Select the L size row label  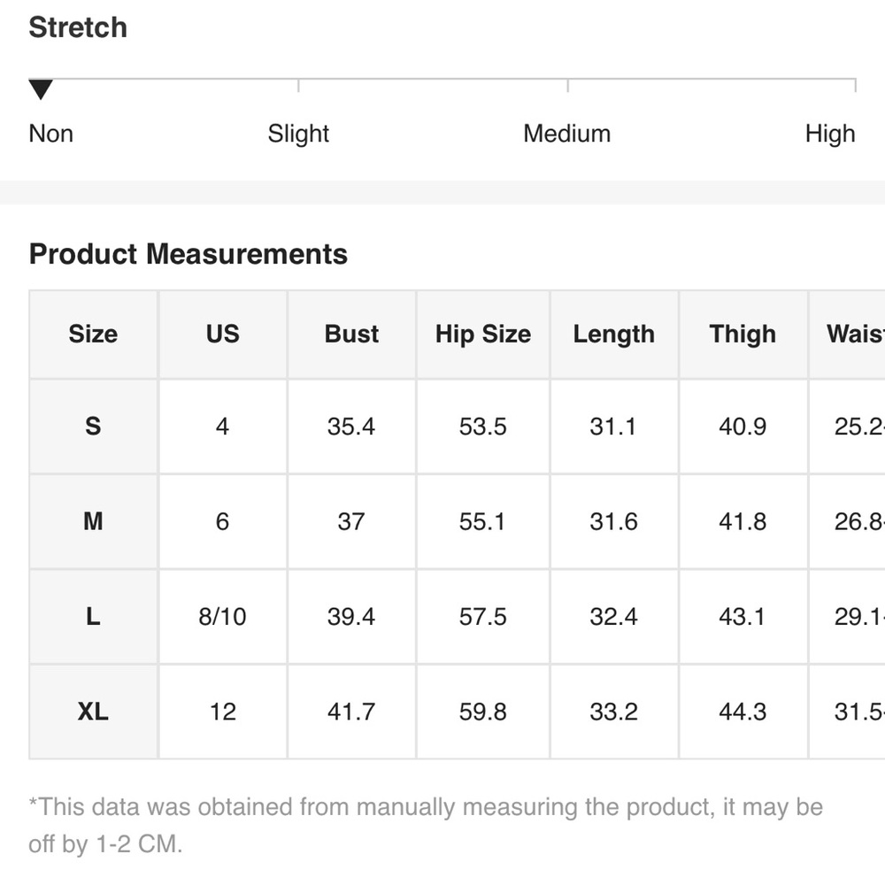click(x=93, y=617)
